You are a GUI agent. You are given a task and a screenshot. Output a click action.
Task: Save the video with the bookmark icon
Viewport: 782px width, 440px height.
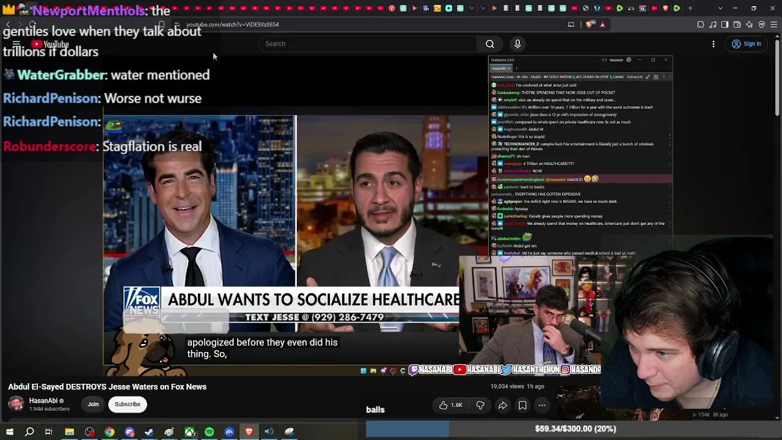pos(522,405)
